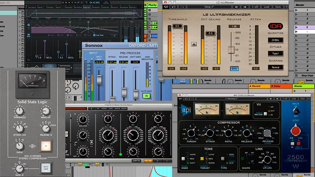Click the stop button in Ozone transport
The height and width of the screenshot is (177, 315).
66,3
